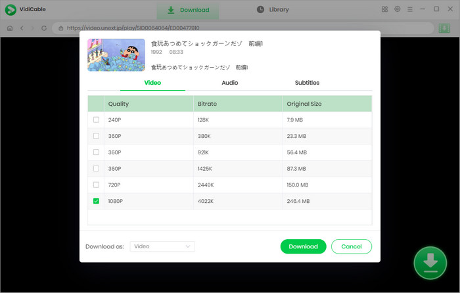Switch to the Audio tab
The width and height of the screenshot is (460, 293).
(x=230, y=83)
